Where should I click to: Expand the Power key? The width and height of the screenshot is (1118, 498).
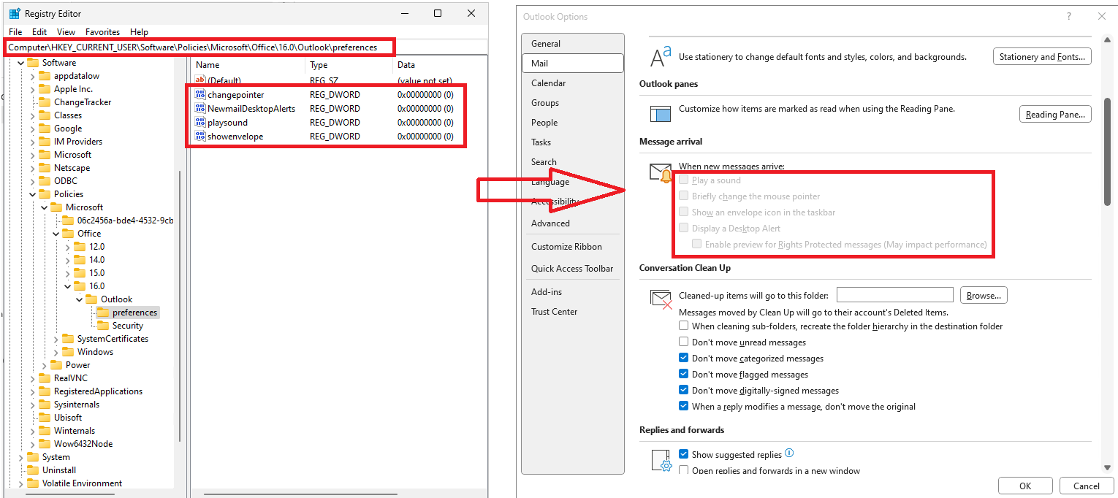[44, 365]
